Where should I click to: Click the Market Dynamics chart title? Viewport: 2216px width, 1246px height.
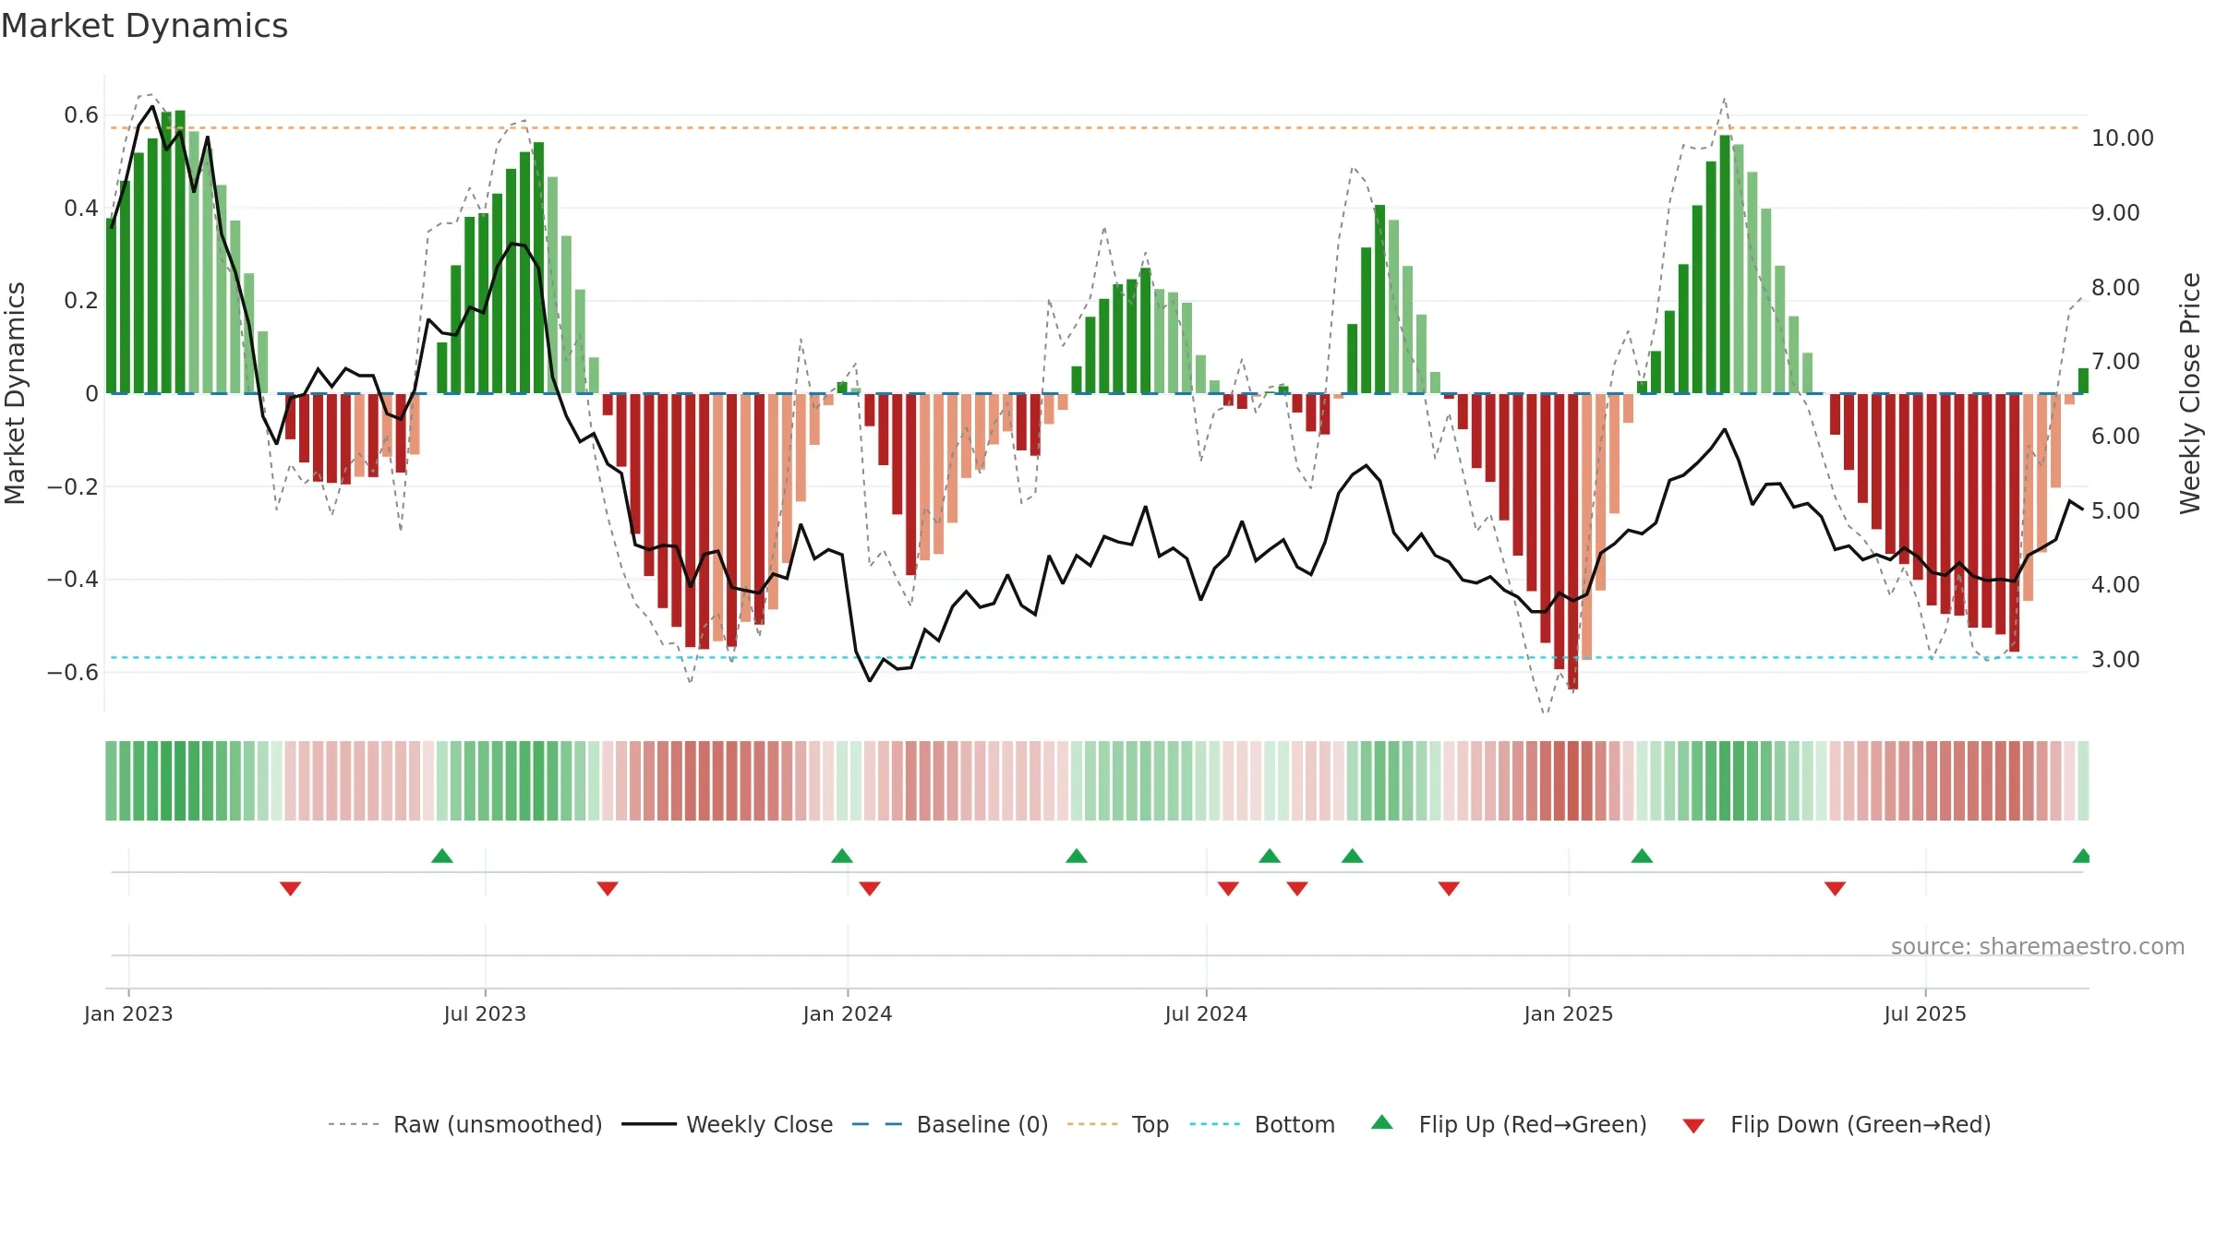tap(144, 26)
